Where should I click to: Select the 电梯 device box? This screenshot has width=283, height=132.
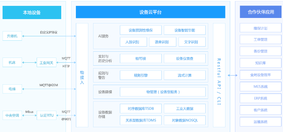pyautogui.click(x=12, y=89)
